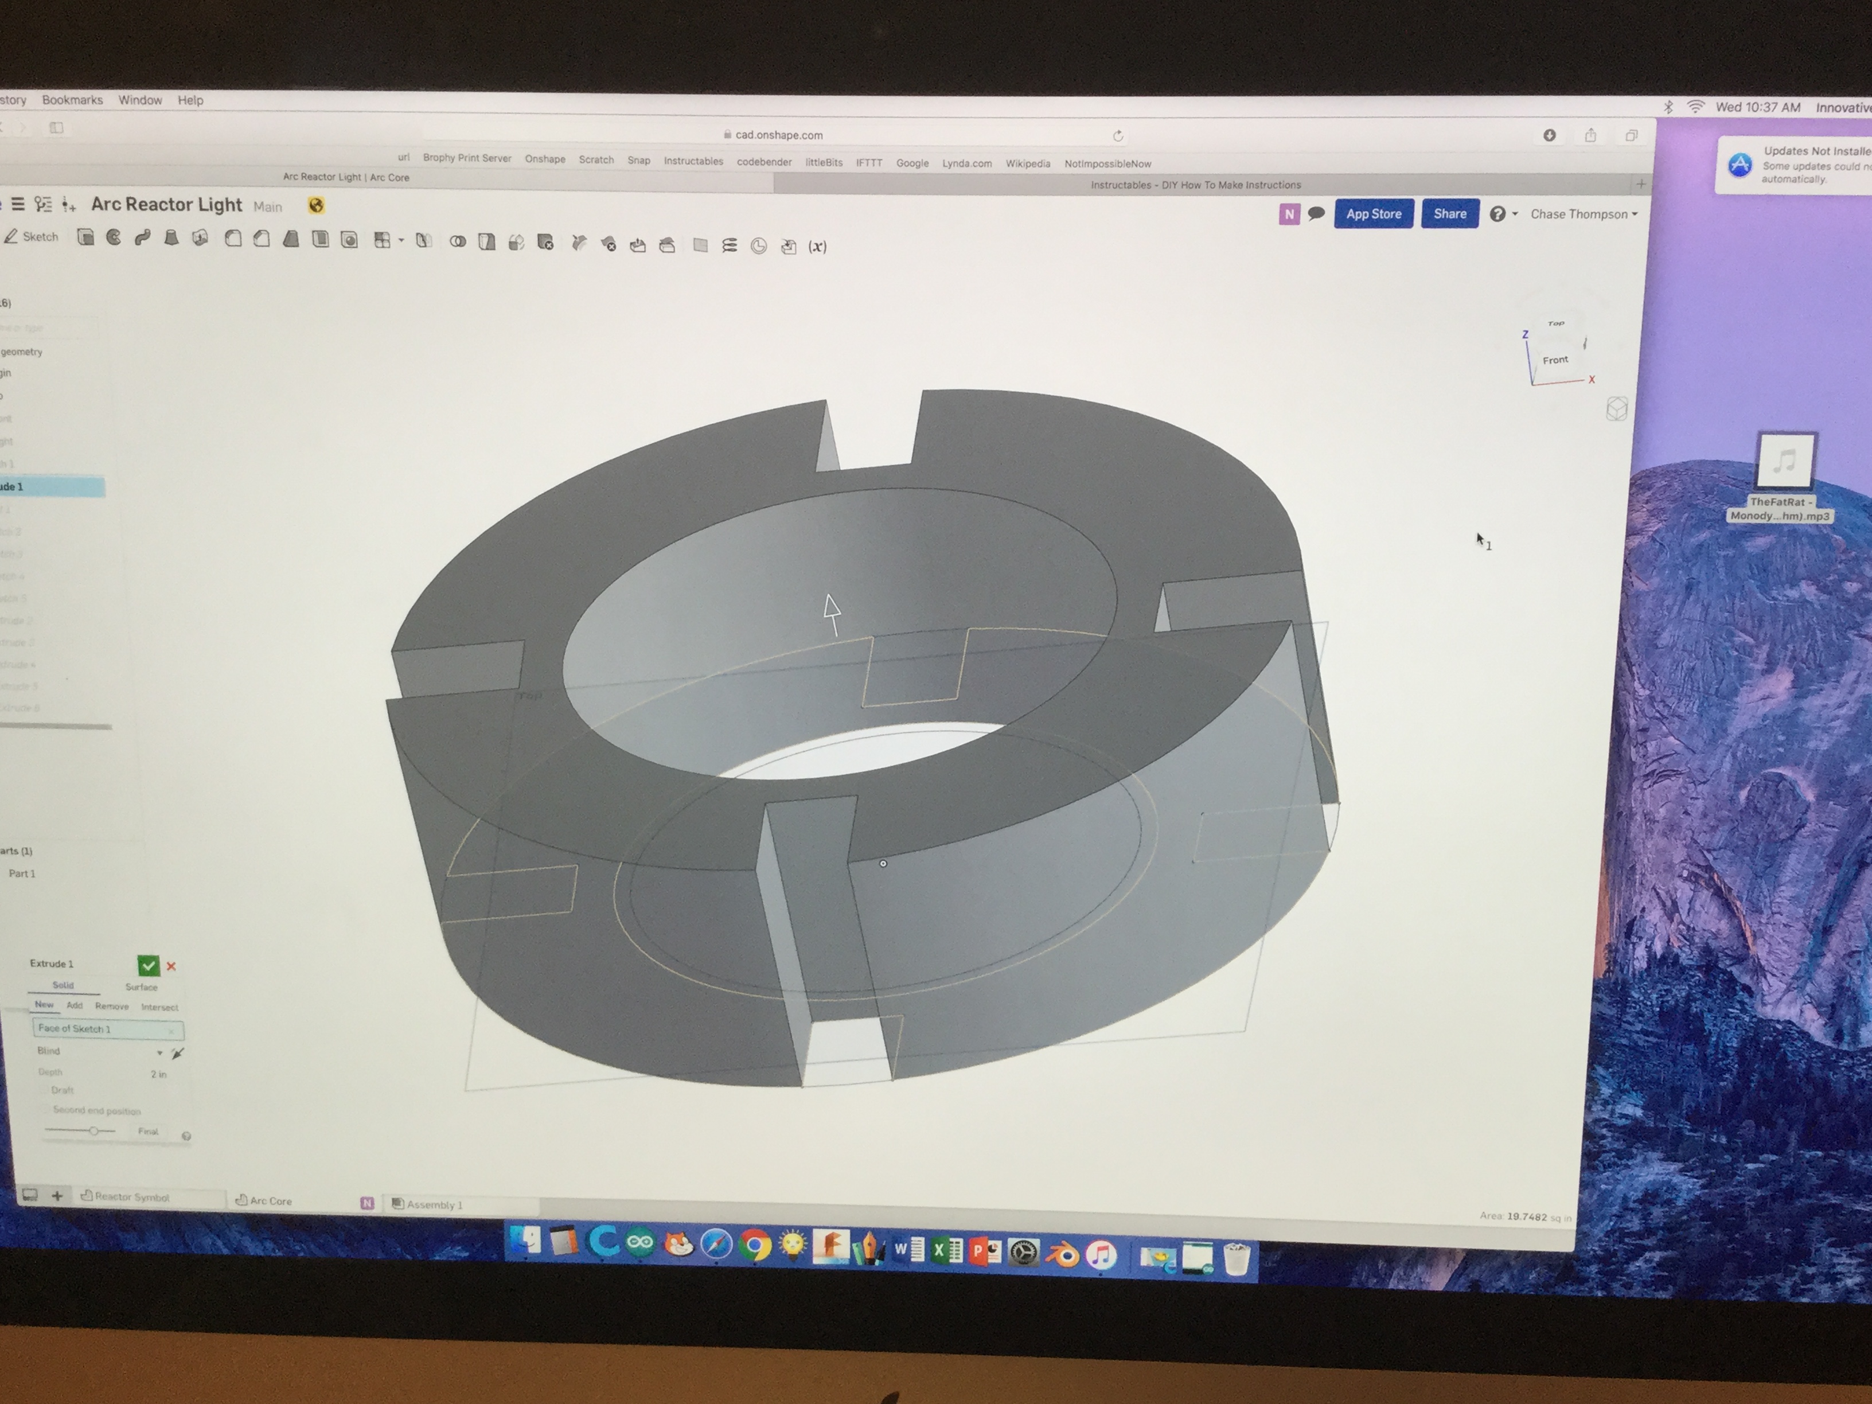Choose the New operation type

(44, 1005)
